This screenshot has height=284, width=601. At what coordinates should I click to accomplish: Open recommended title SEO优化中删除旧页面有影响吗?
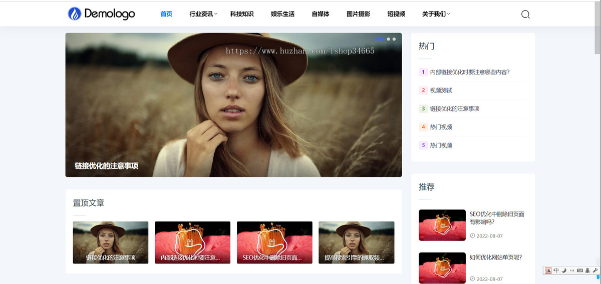coord(497,218)
